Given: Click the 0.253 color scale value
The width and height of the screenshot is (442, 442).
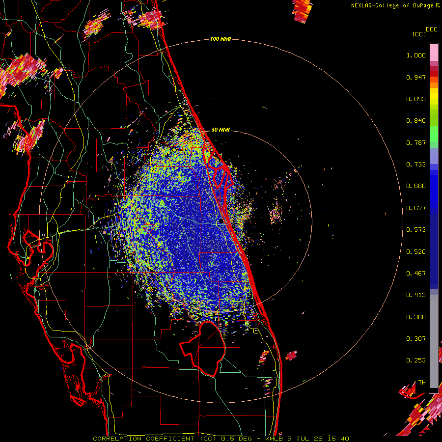Looking at the screenshot, I should tap(416, 360).
